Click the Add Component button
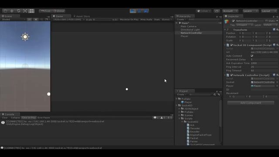 click(x=251, y=103)
